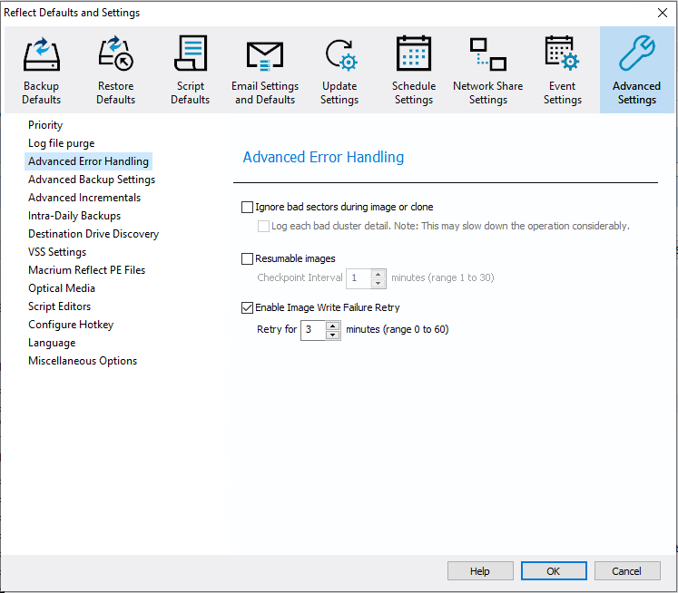The image size is (678, 593).
Task: Open the Schedule Settings calendar icon
Action: point(414,53)
